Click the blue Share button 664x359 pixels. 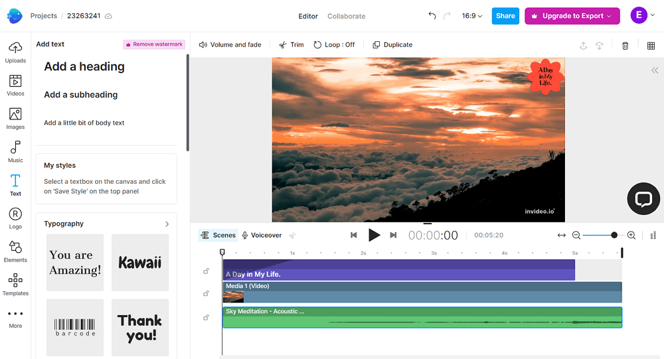pos(505,16)
